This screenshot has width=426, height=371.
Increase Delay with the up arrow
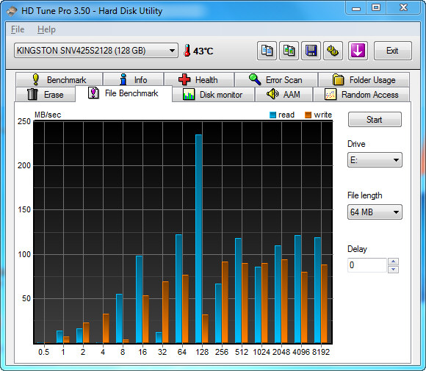[x=394, y=262]
